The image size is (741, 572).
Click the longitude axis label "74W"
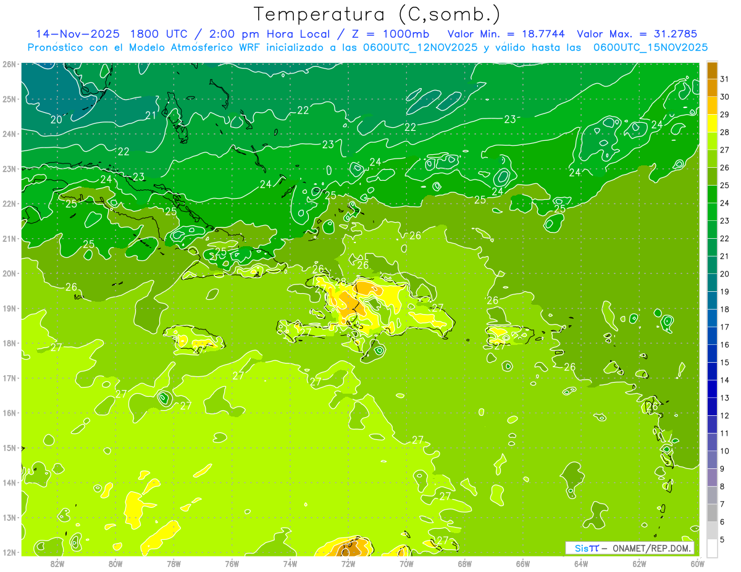coord(290,563)
